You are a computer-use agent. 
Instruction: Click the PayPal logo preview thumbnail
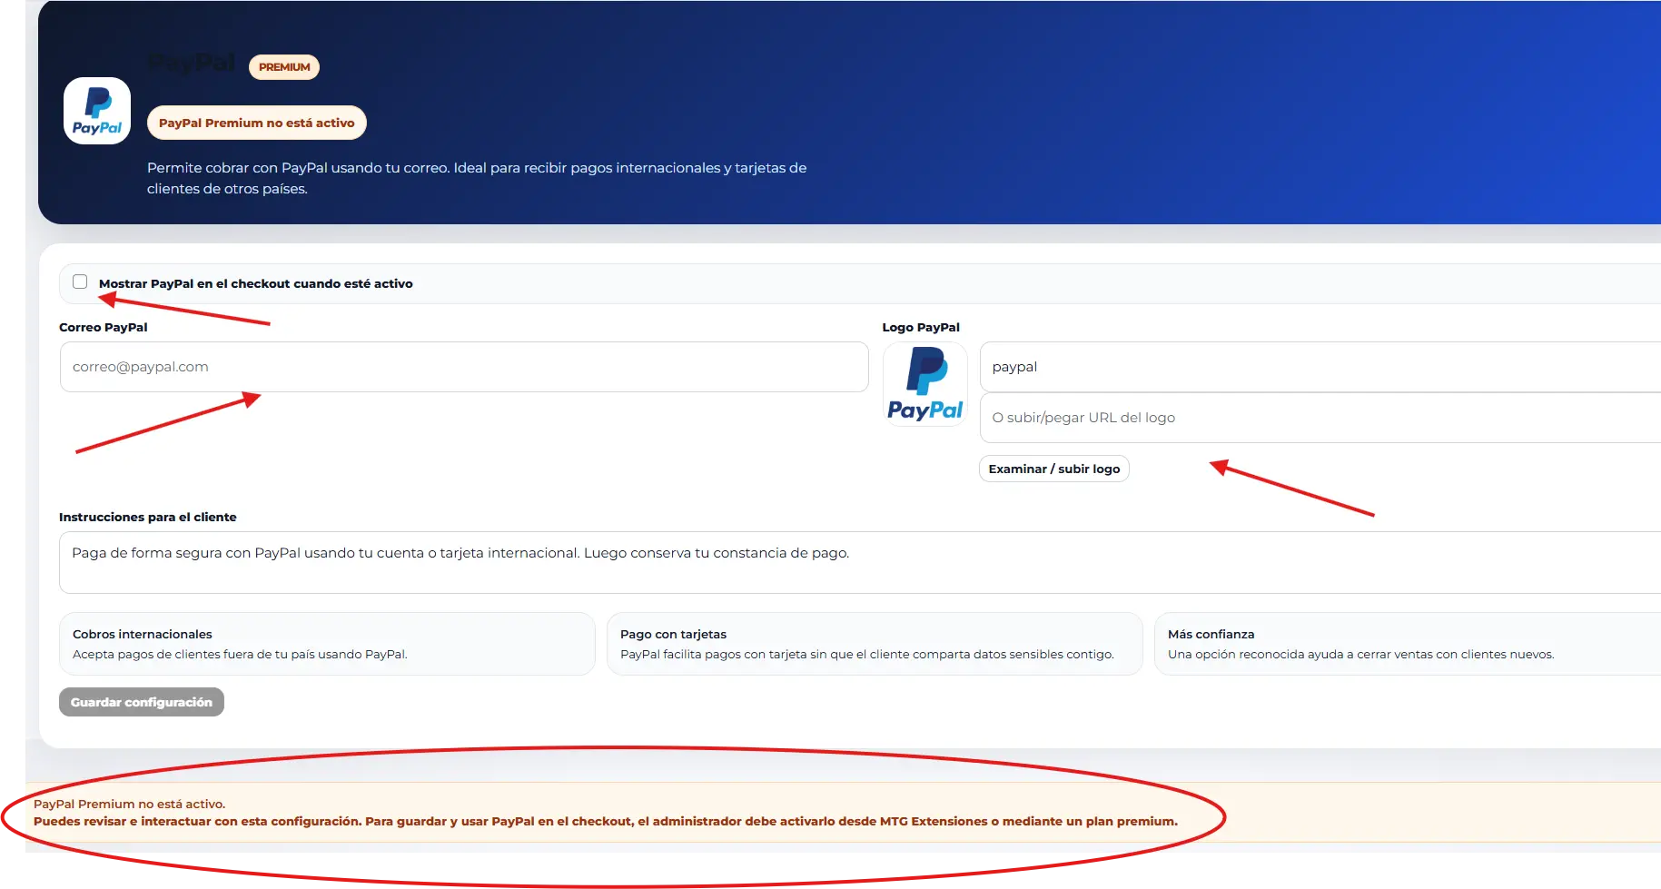tap(925, 384)
